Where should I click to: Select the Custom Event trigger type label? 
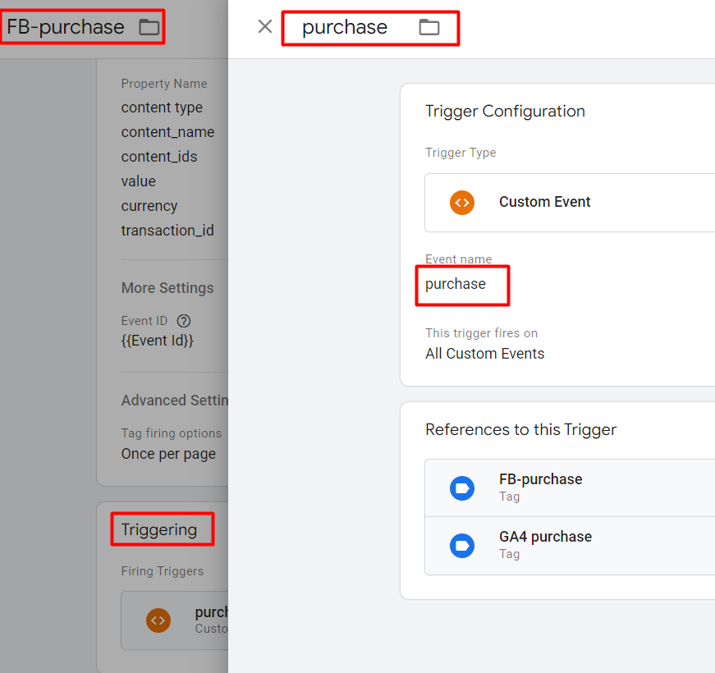point(544,202)
